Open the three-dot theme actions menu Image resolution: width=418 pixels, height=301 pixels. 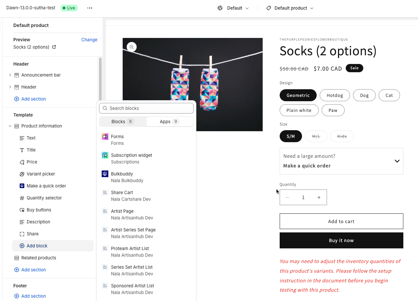[90, 8]
